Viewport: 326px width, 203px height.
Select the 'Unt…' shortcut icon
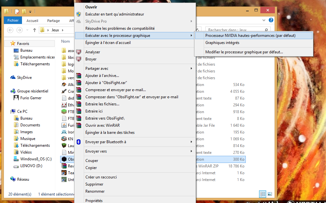point(64,180)
